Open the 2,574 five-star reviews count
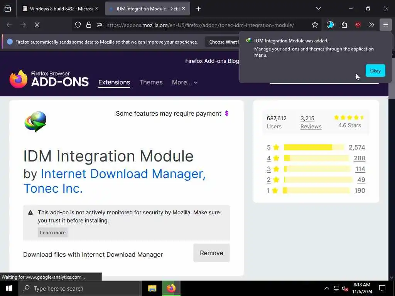This screenshot has height=296, width=395. click(357, 147)
